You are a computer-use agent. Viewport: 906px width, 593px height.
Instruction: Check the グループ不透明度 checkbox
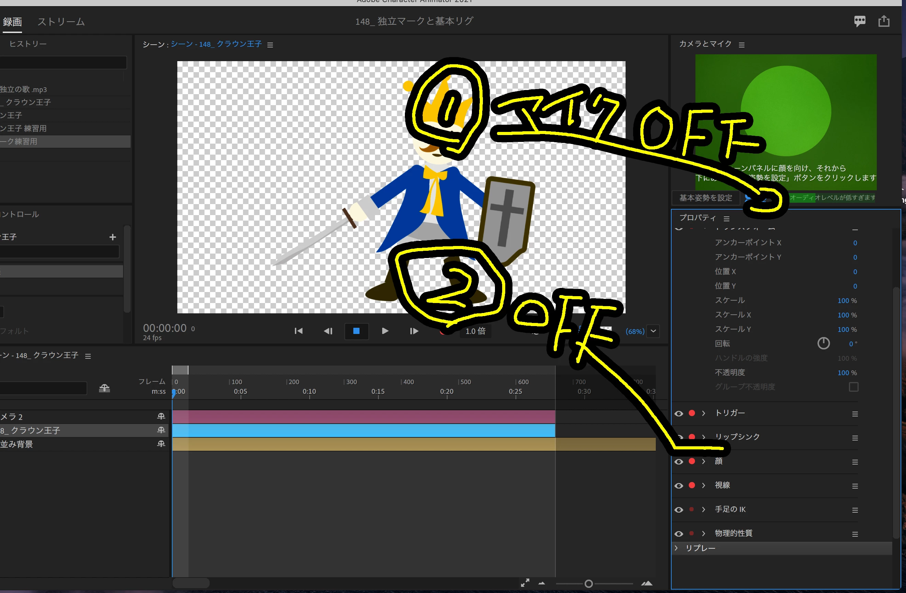(853, 387)
